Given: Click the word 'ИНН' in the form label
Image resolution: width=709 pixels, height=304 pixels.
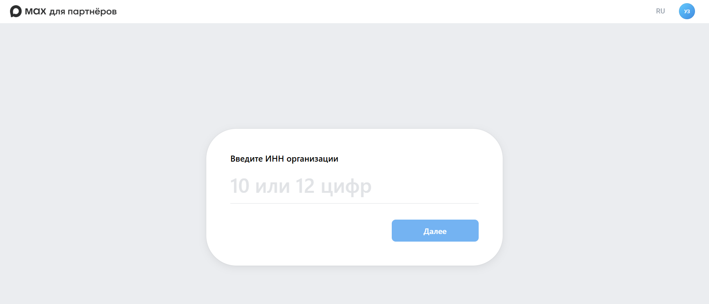Looking at the screenshot, I should pyautogui.click(x=274, y=159).
